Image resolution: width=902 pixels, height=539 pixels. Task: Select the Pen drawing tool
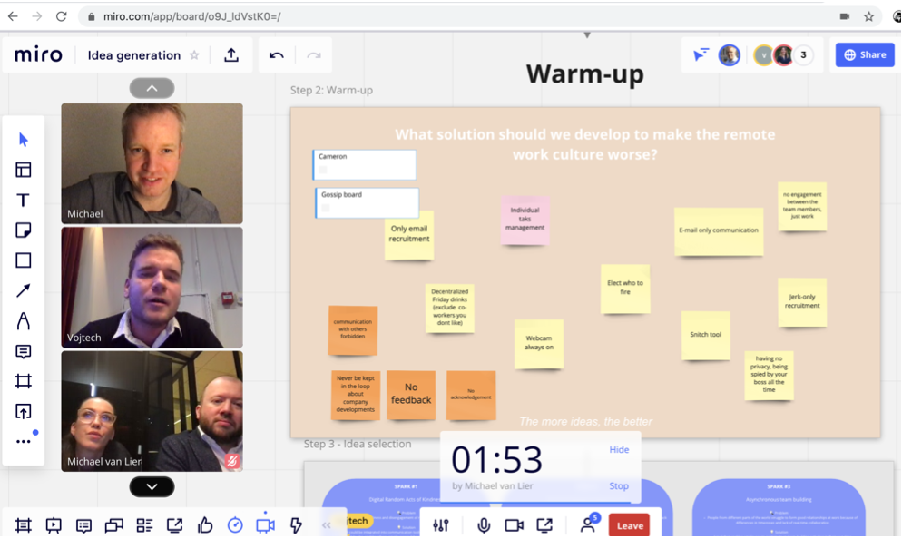coord(23,321)
